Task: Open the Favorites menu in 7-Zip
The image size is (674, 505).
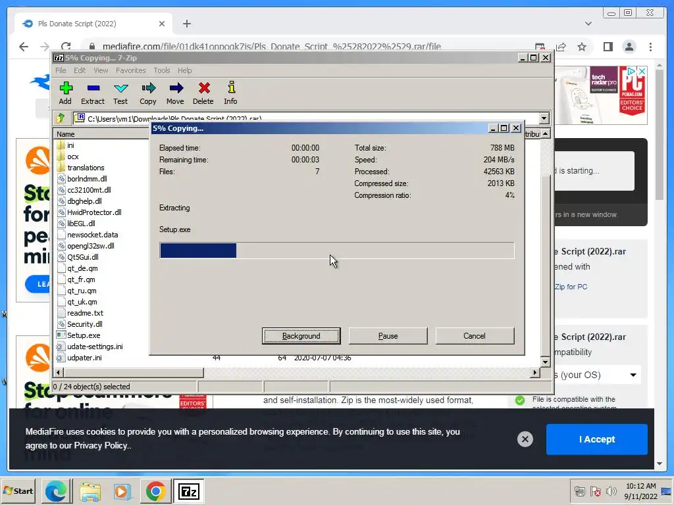Action: click(131, 70)
